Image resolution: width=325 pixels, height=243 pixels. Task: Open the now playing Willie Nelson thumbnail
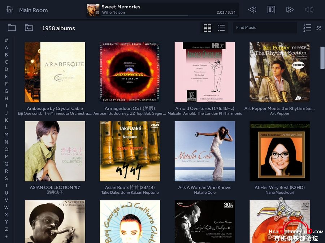point(93,10)
